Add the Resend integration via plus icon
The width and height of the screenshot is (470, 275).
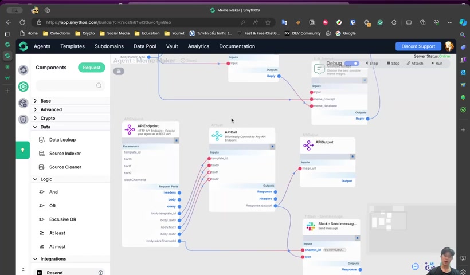click(x=101, y=273)
